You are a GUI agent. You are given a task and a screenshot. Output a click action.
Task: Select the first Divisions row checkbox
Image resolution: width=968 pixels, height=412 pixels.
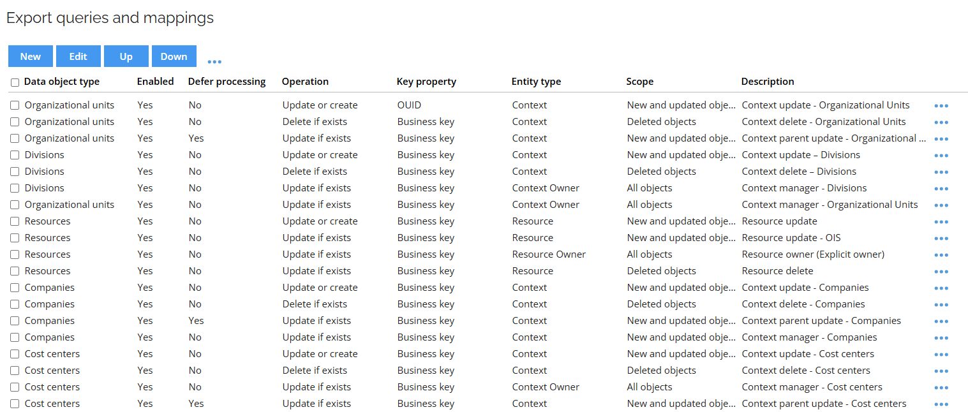coord(14,154)
